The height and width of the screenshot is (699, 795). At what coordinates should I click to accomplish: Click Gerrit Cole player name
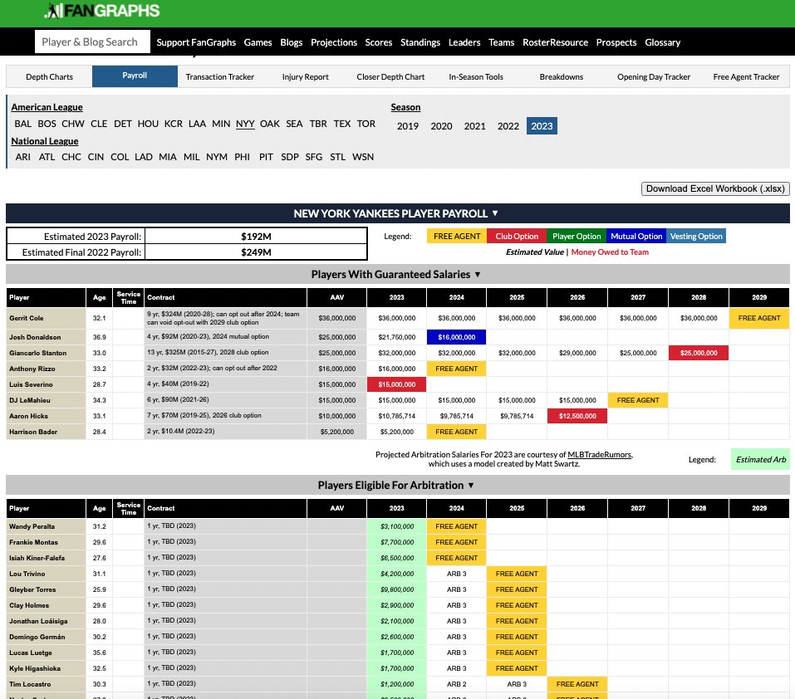pyautogui.click(x=27, y=318)
